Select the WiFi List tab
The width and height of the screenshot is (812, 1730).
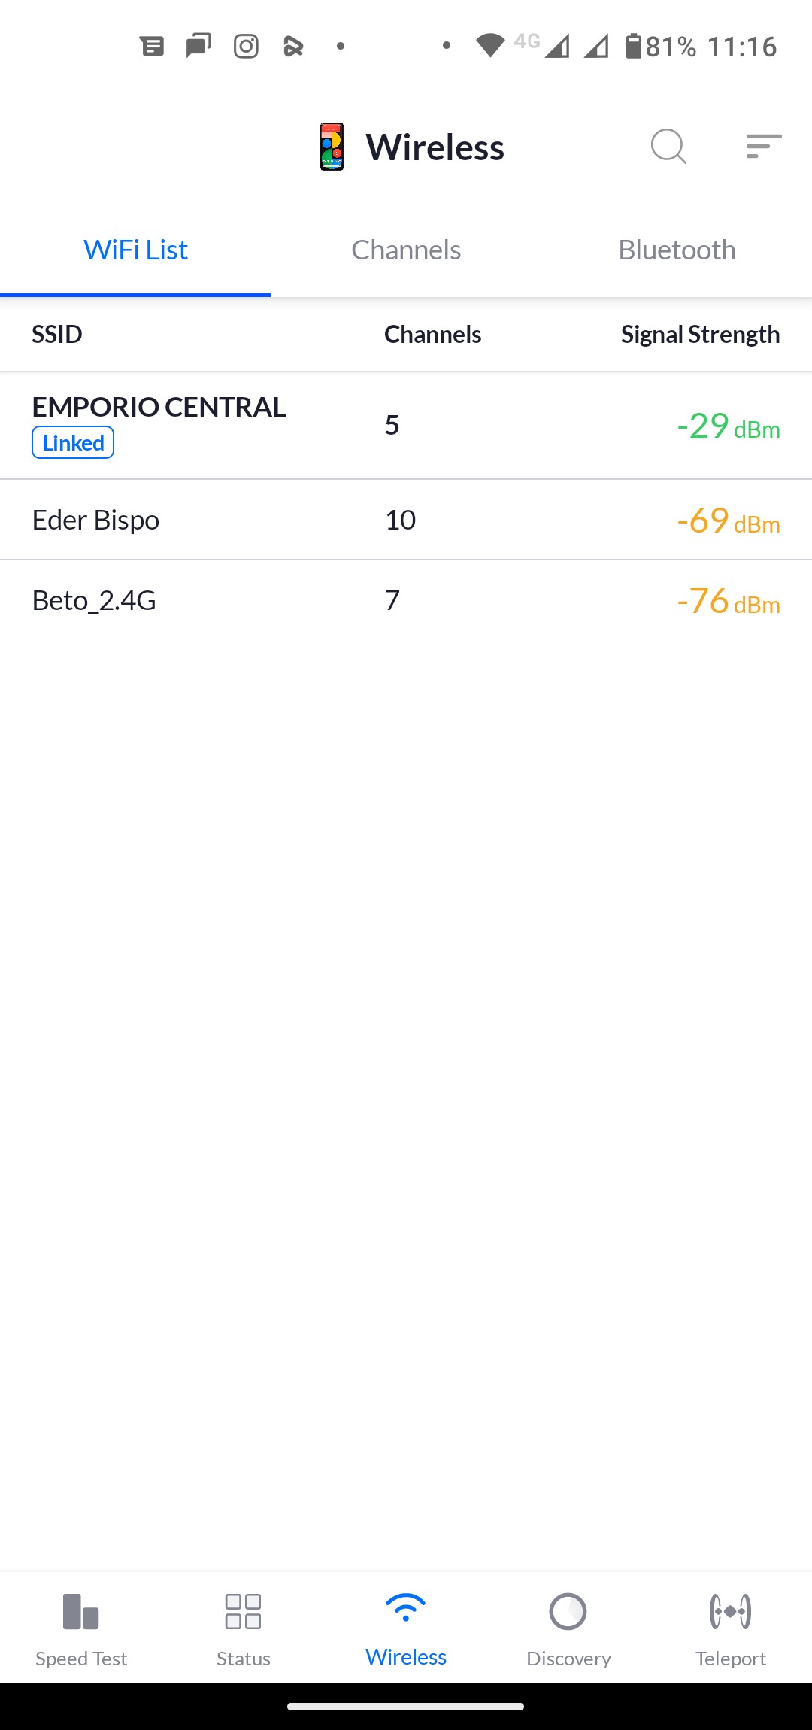(135, 250)
